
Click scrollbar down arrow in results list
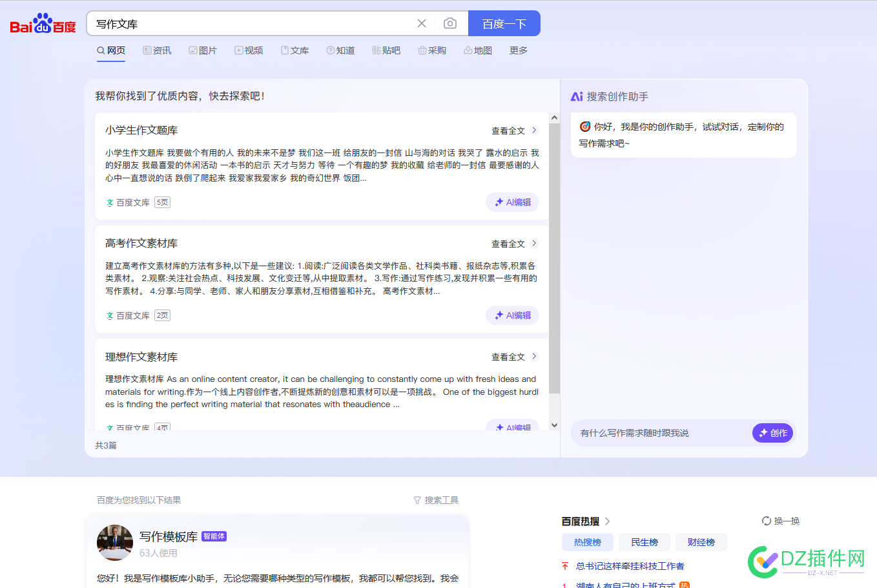(x=554, y=425)
